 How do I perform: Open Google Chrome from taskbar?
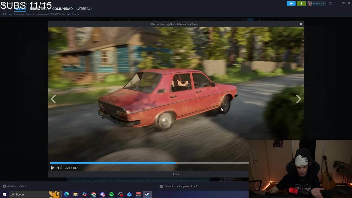click(94, 194)
